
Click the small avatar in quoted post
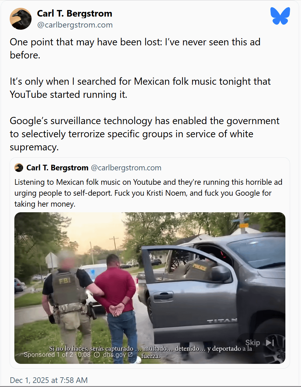[19, 168]
